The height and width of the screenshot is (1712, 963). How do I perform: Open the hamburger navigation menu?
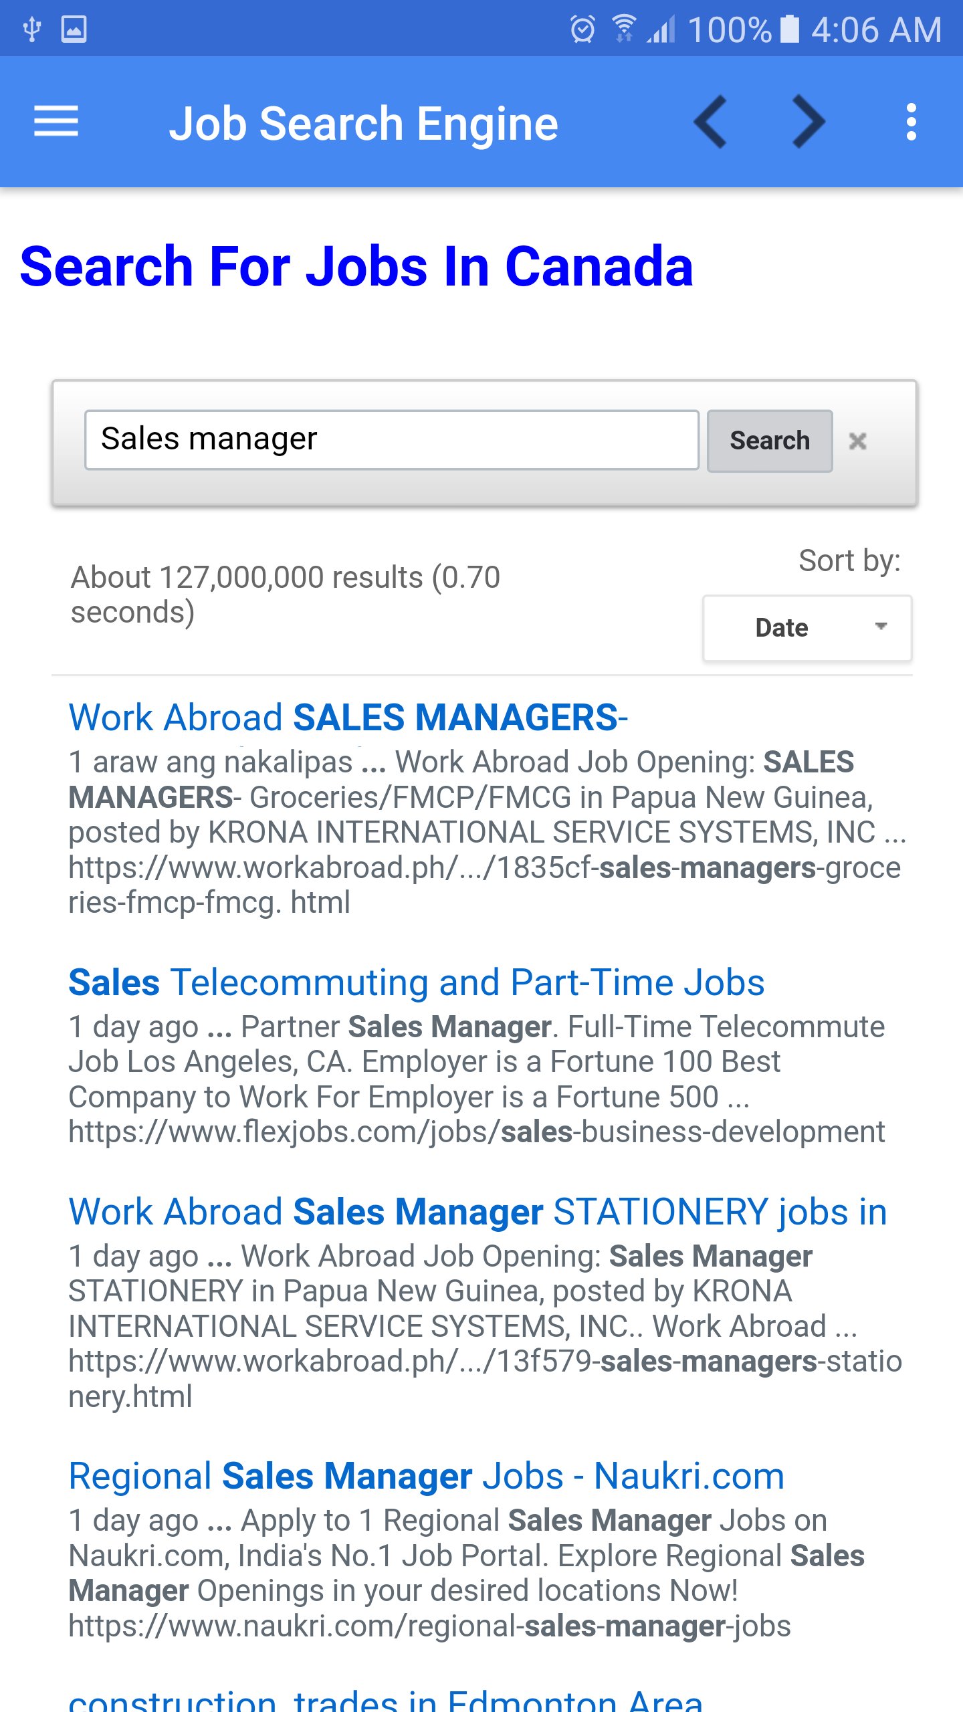pos(56,122)
